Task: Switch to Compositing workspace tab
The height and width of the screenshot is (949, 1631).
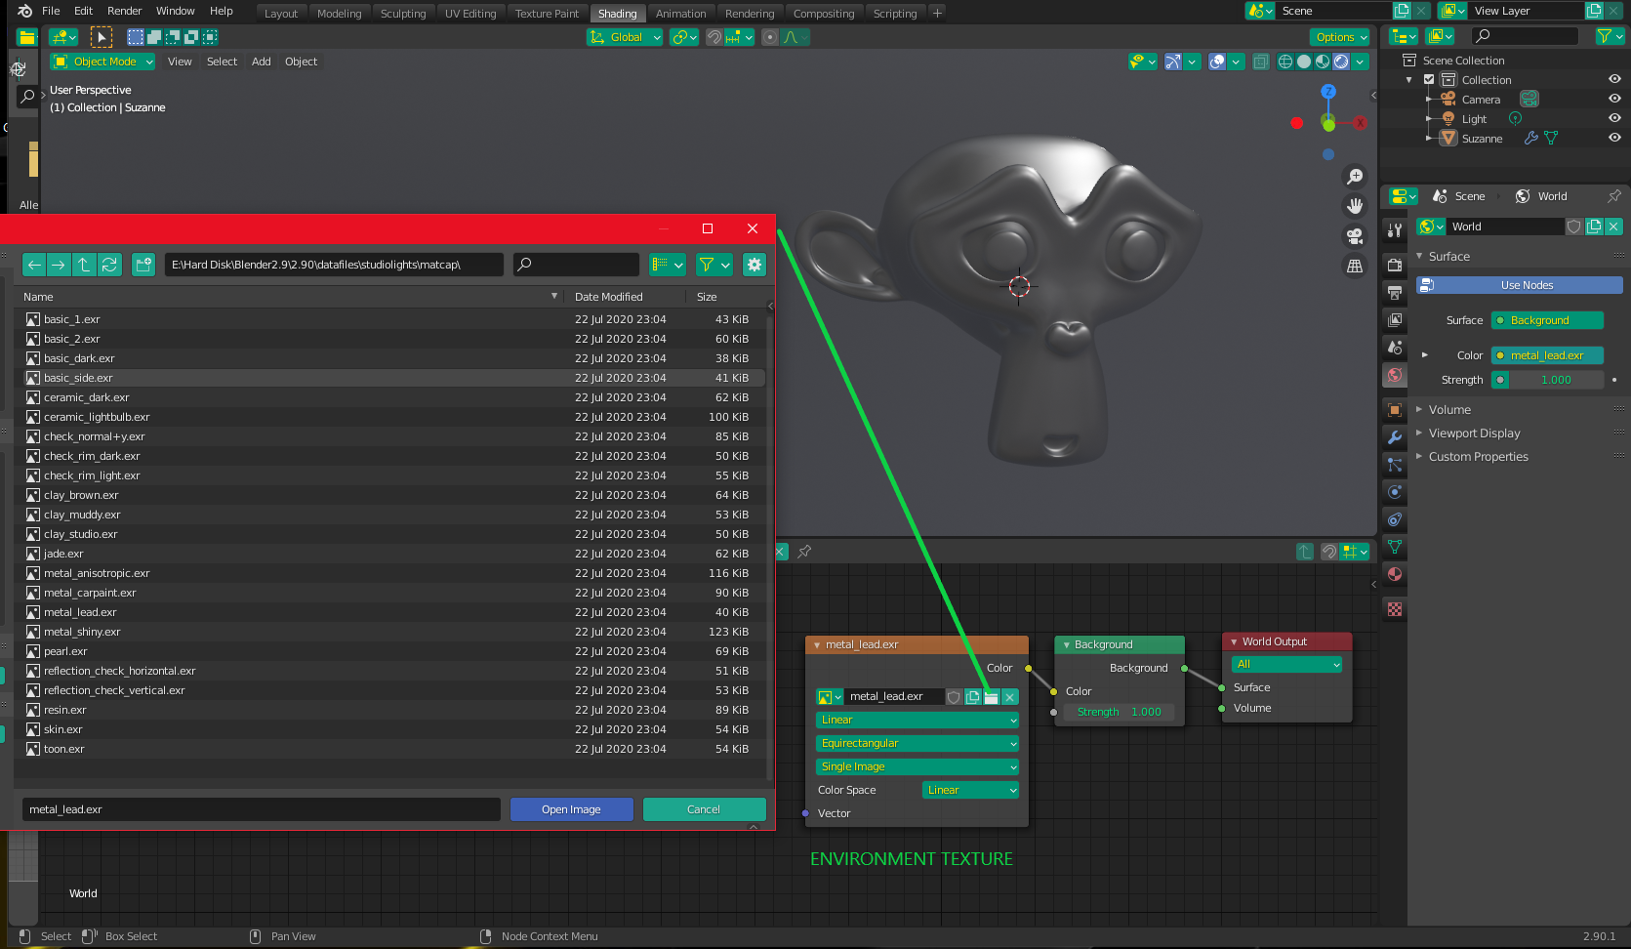Action: 823,14
